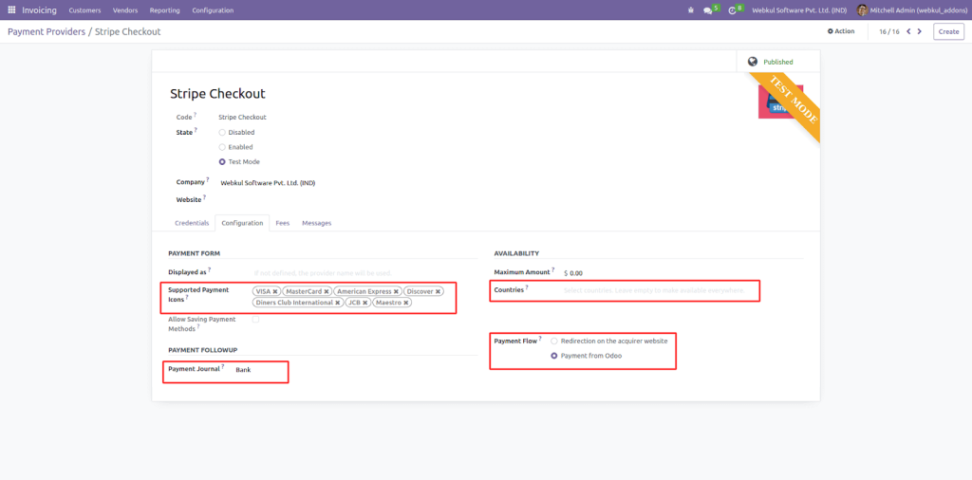This screenshot has height=480, width=972.
Task: Go to the next record arrow
Action: pyautogui.click(x=919, y=31)
